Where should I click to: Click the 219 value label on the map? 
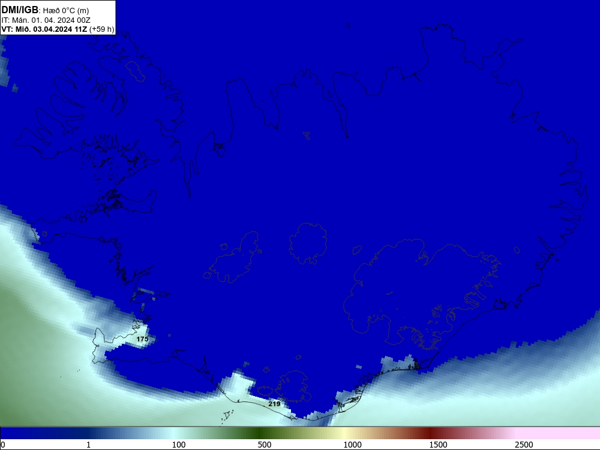pyautogui.click(x=274, y=404)
